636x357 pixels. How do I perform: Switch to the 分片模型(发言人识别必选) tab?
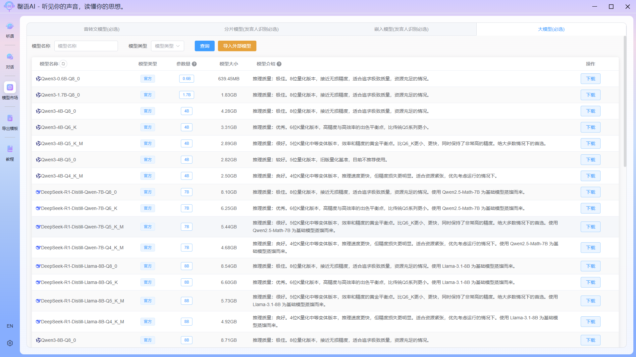tap(251, 29)
